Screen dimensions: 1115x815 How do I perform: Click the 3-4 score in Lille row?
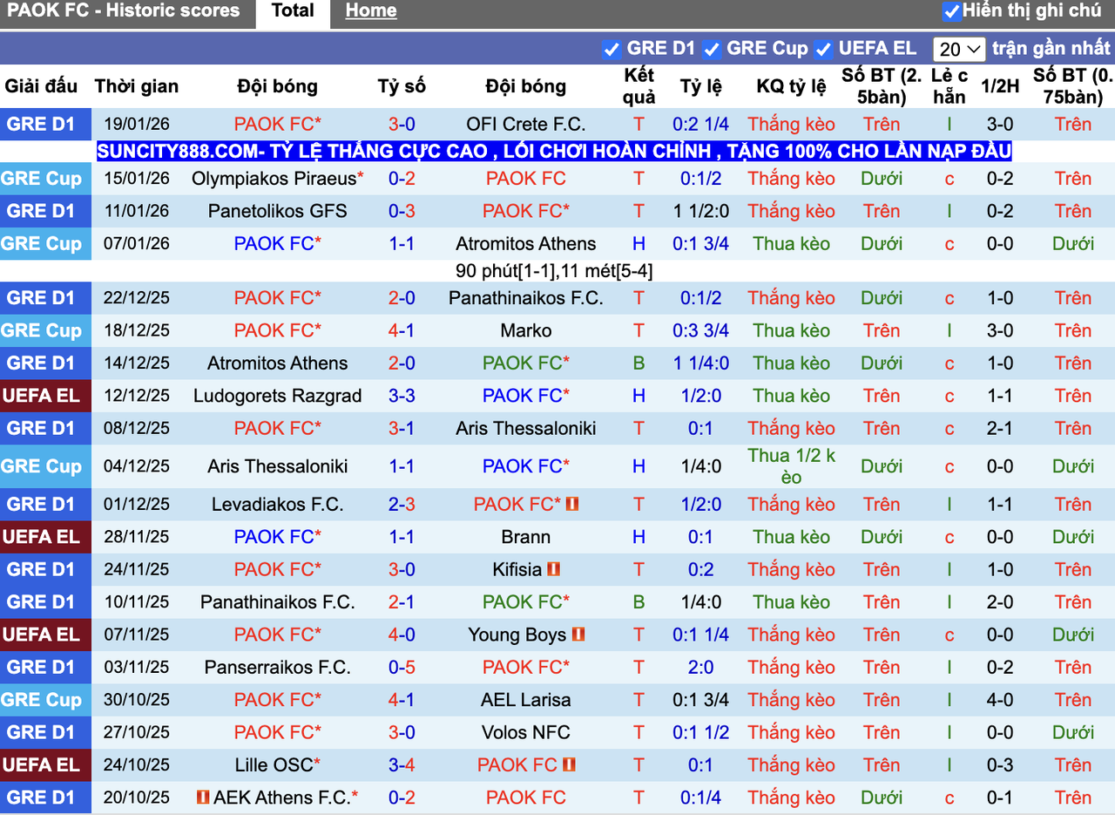click(x=402, y=765)
